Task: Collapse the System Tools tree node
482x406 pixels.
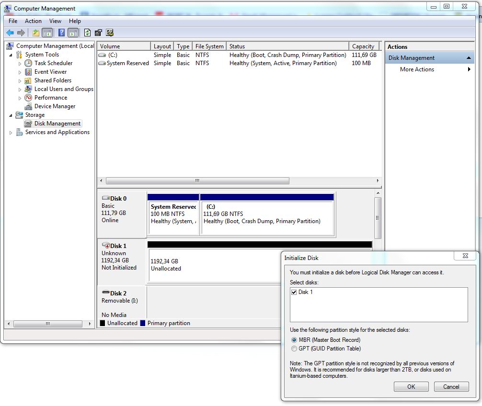Action: pos(11,55)
